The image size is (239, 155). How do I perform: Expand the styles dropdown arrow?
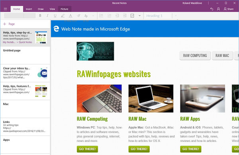click(176, 15)
